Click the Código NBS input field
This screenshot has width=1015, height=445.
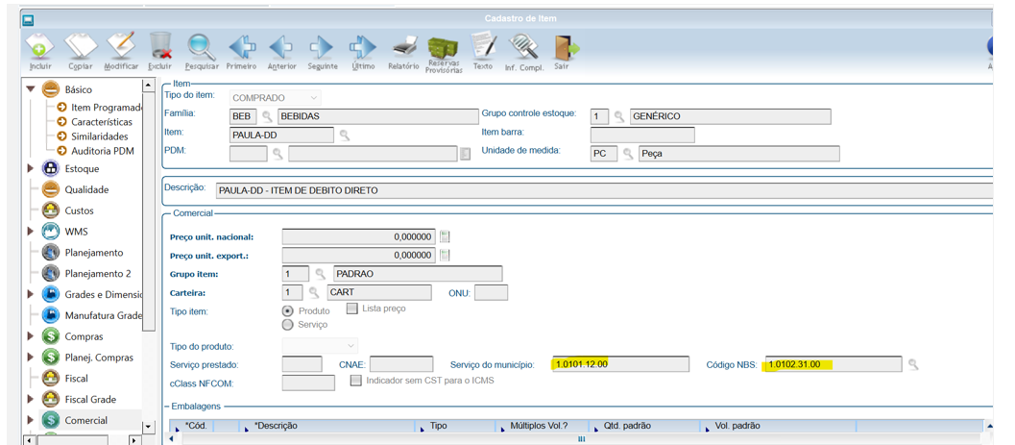(x=834, y=364)
